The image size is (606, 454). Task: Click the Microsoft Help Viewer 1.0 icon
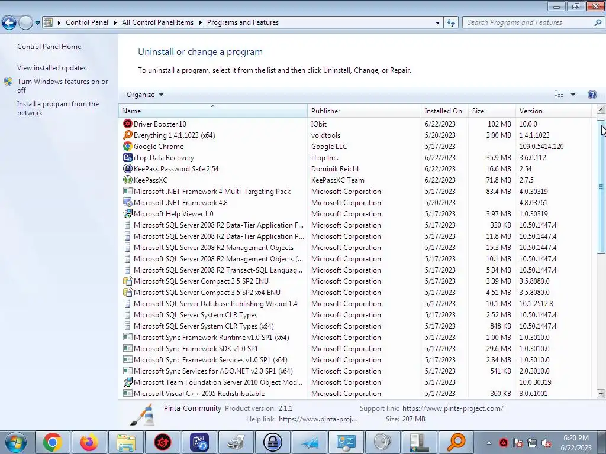(128, 214)
